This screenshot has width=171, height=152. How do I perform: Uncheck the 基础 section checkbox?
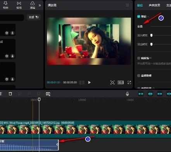pyautogui.click(x=139, y=17)
